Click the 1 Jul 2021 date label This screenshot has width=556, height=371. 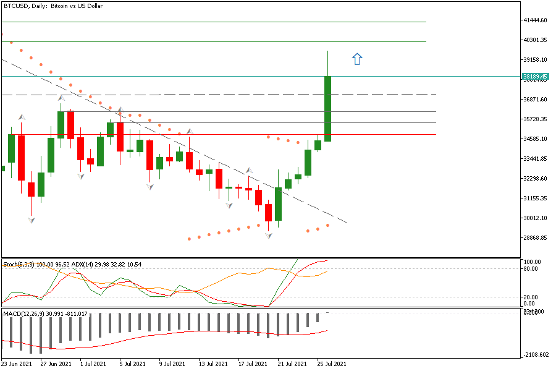tap(93, 364)
